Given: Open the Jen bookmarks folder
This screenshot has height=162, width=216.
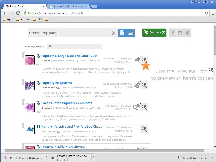Looking at the screenshot, I should tap(49, 19).
